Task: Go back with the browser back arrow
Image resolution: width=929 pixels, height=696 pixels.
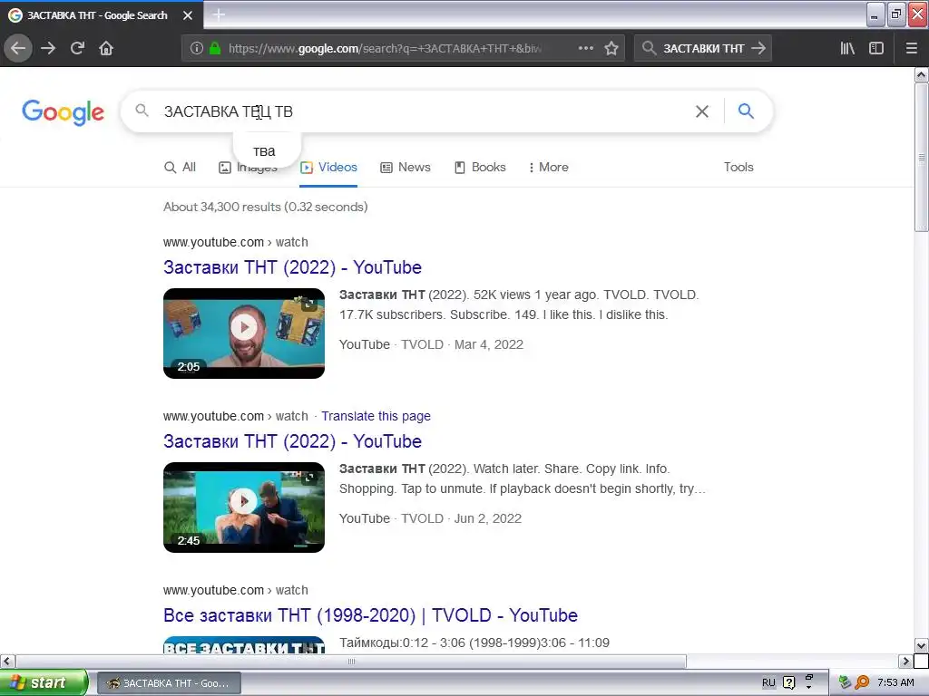Action: click(x=18, y=49)
